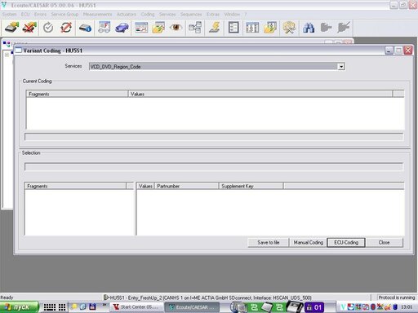Open the Errors menu
The height and width of the screenshot is (313, 418).
pos(40,15)
